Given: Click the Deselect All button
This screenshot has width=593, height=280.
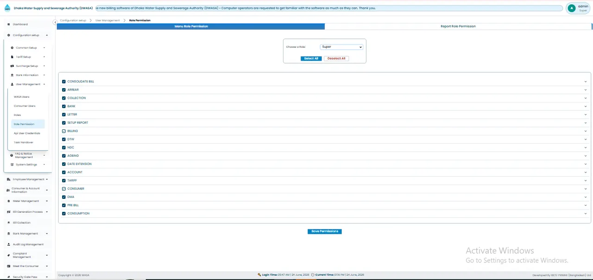Looking at the screenshot, I should click(336, 58).
